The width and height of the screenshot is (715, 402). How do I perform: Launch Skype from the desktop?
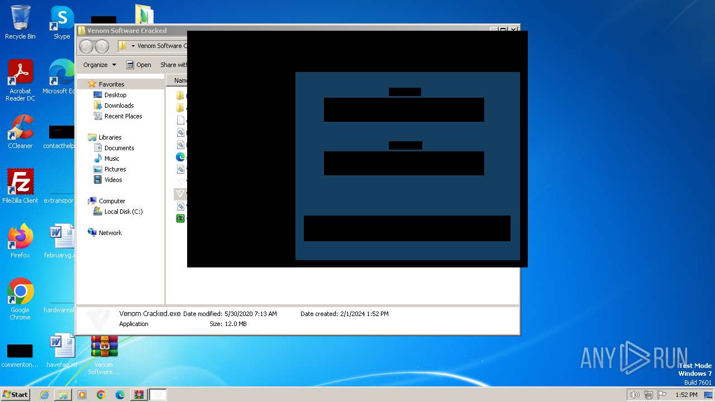61,22
